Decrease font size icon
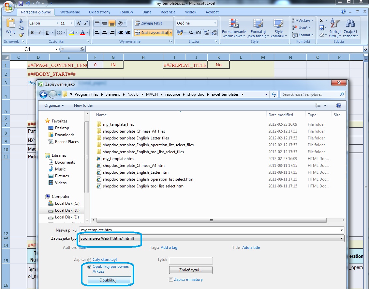369x289 pixels. [86, 23]
